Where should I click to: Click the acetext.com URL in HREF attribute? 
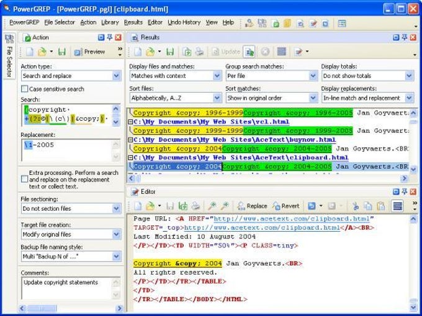(x=294, y=219)
